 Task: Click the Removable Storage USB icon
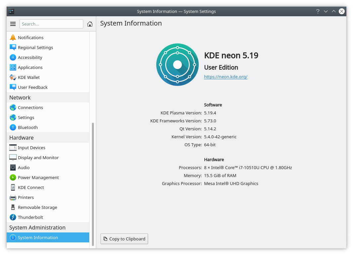click(13, 207)
